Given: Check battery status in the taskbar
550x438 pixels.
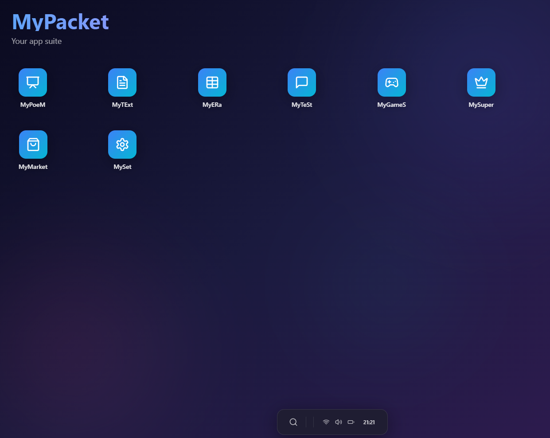Looking at the screenshot, I should [x=351, y=422].
